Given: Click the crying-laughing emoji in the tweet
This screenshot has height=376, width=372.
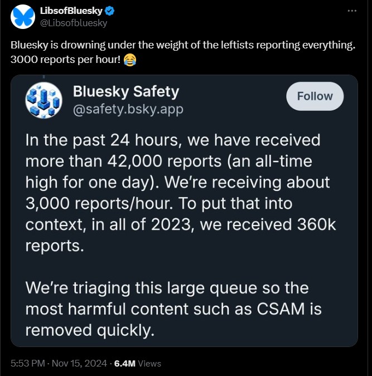Looking at the screenshot, I should click(x=130, y=60).
